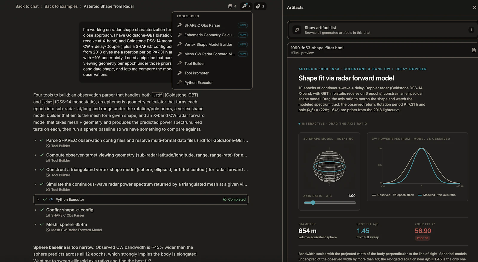This screenshot has height=262, width=478.
Task: Click the 'Shape fit via radar forward model' heading
Action: point(346,78)
